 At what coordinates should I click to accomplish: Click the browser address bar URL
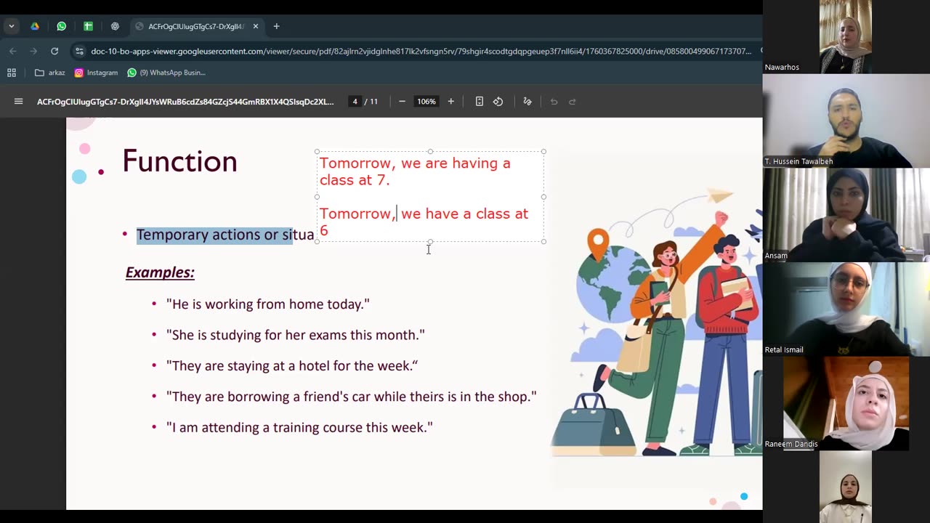point(421,51)
